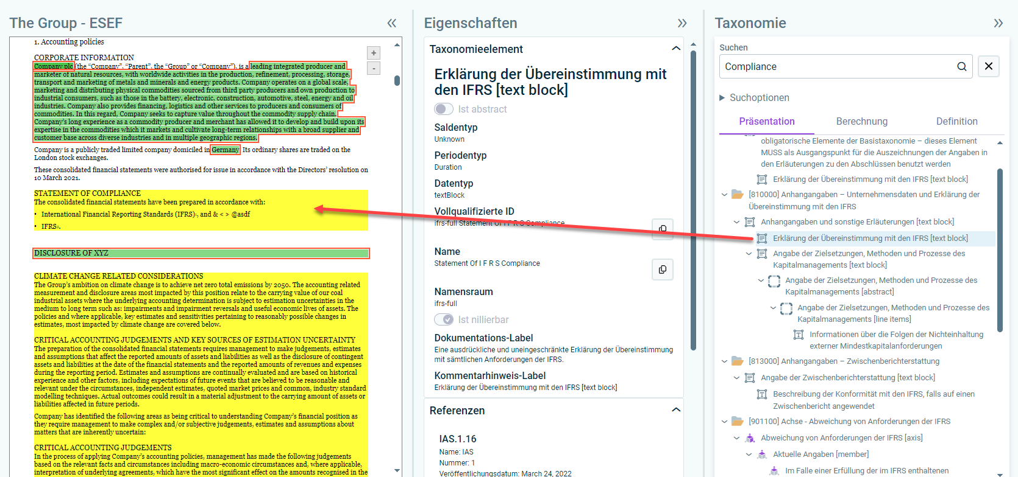Expand the Suchoptionen disclosure
Viewport: 1018px width, 477px height.
pos(722,98)
